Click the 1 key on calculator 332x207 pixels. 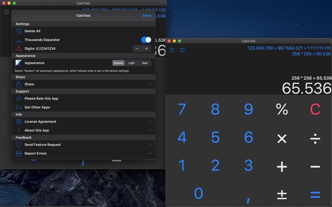pyautogui.click(x=182, y=165)
